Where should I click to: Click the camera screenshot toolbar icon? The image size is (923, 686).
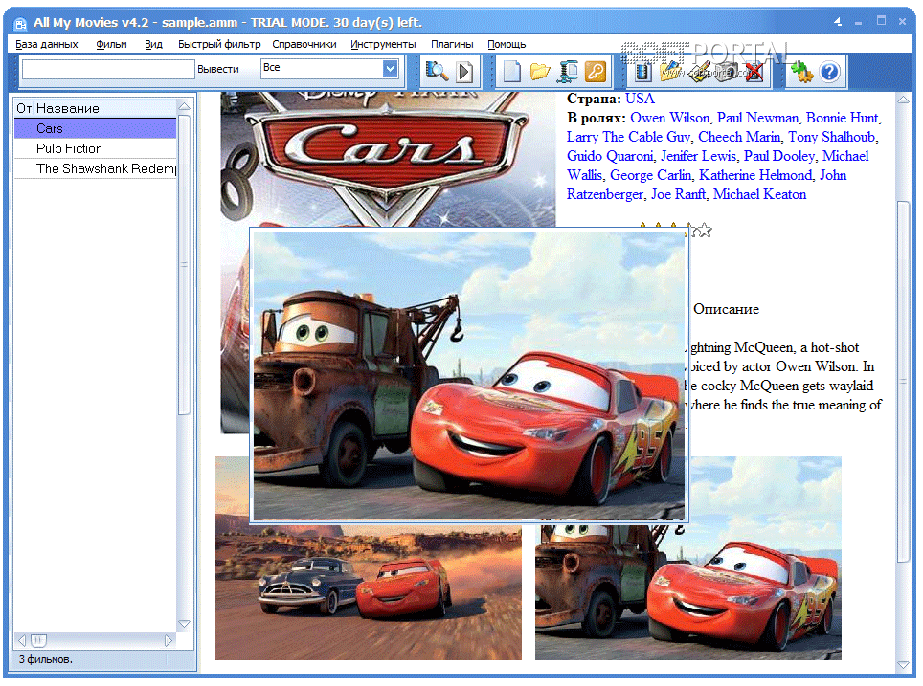click(x=727, y=72)
